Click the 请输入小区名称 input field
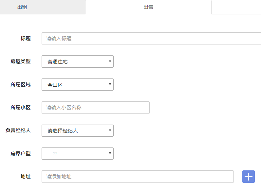Screen dimensions: 261x190 (x=95, y=108)
